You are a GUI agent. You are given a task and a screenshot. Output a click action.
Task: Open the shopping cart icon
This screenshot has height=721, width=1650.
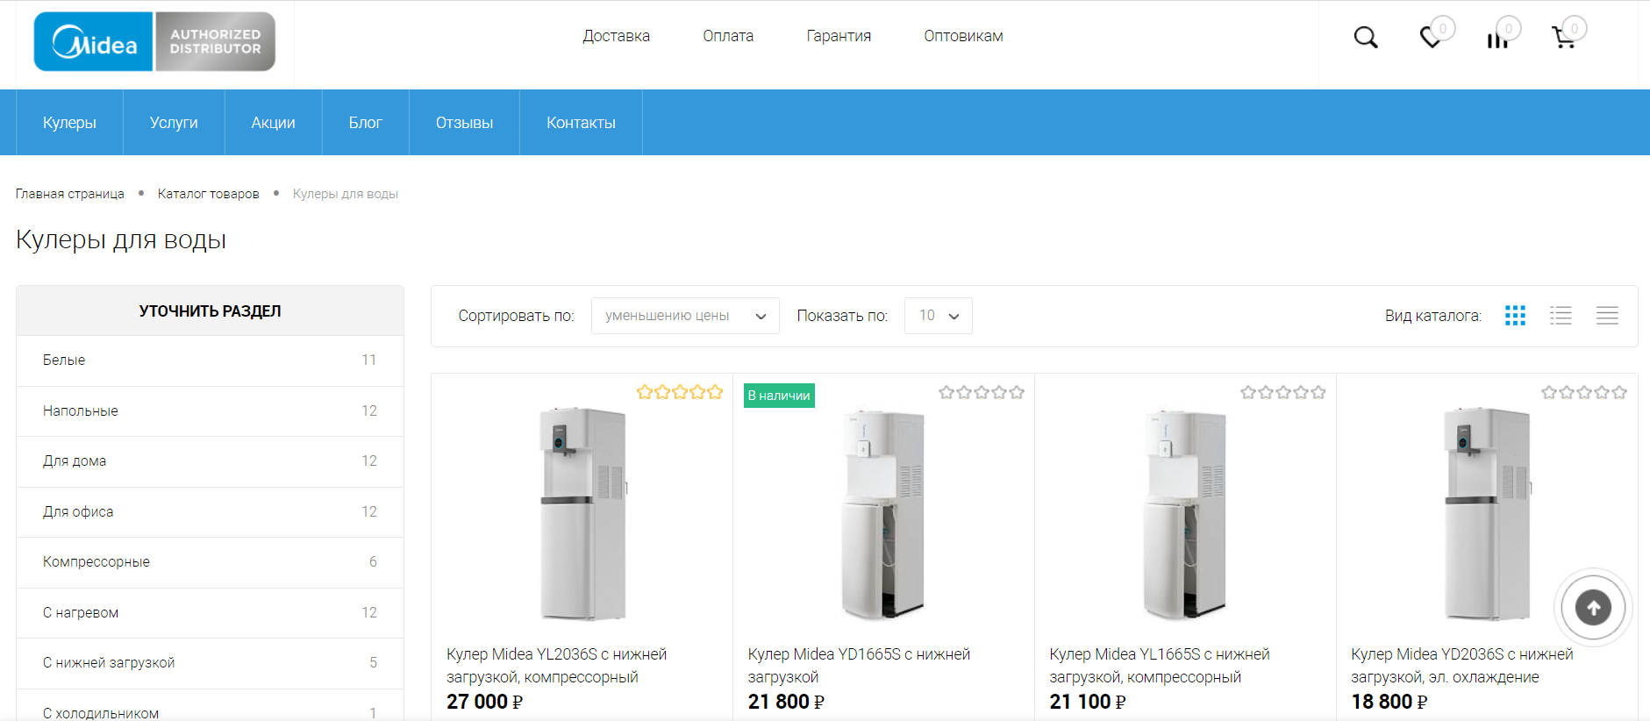pos(1563,38)
